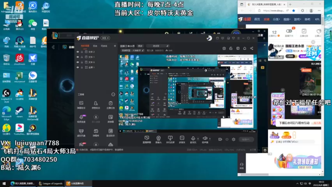332x187 pixels.
Task: Open 礼物领取通知 banner on Douyu page
Action: click(298, 162)
